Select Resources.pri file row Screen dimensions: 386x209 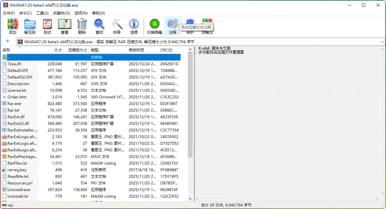point(91,183)
